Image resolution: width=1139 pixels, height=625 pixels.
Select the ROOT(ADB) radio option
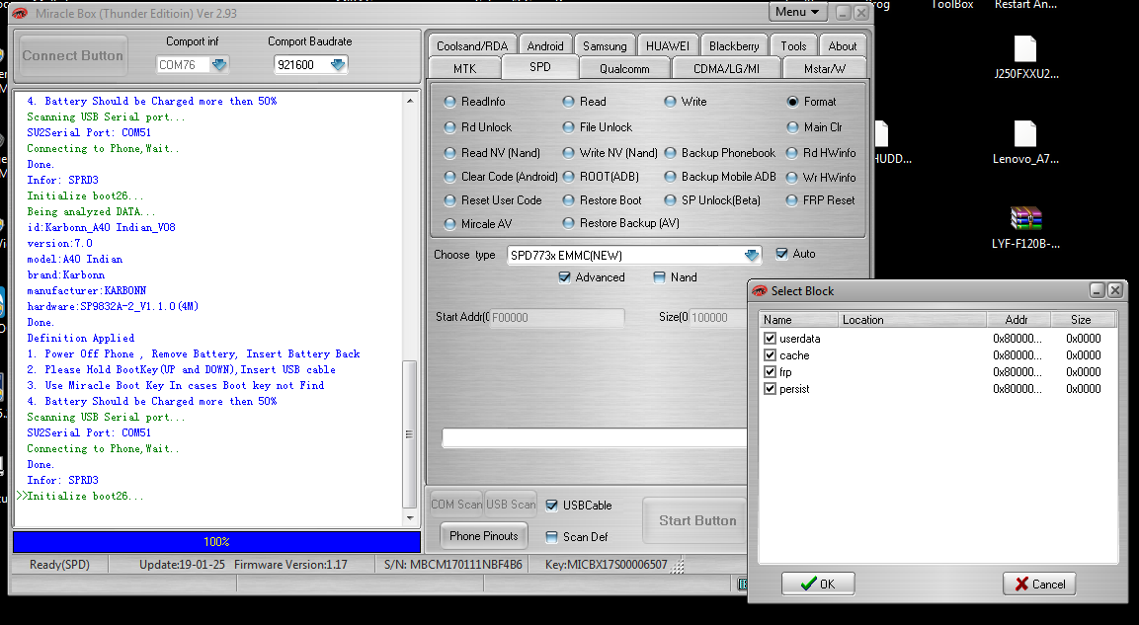569,177
